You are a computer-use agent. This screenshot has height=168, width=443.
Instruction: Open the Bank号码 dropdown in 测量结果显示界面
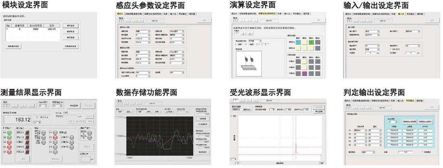coord(43,106)
